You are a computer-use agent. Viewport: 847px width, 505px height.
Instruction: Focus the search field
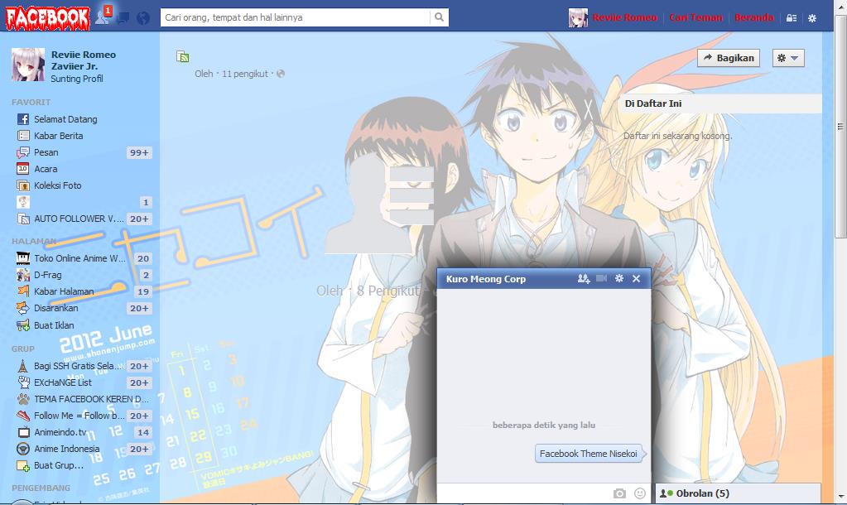pyautogui.click(x=296, y=17)
